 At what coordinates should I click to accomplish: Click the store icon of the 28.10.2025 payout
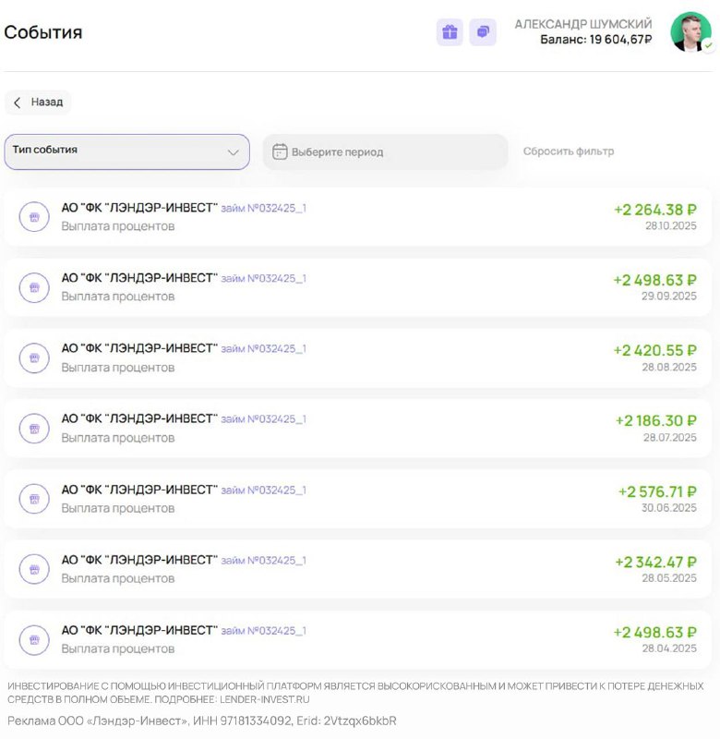tap(34, 217)
